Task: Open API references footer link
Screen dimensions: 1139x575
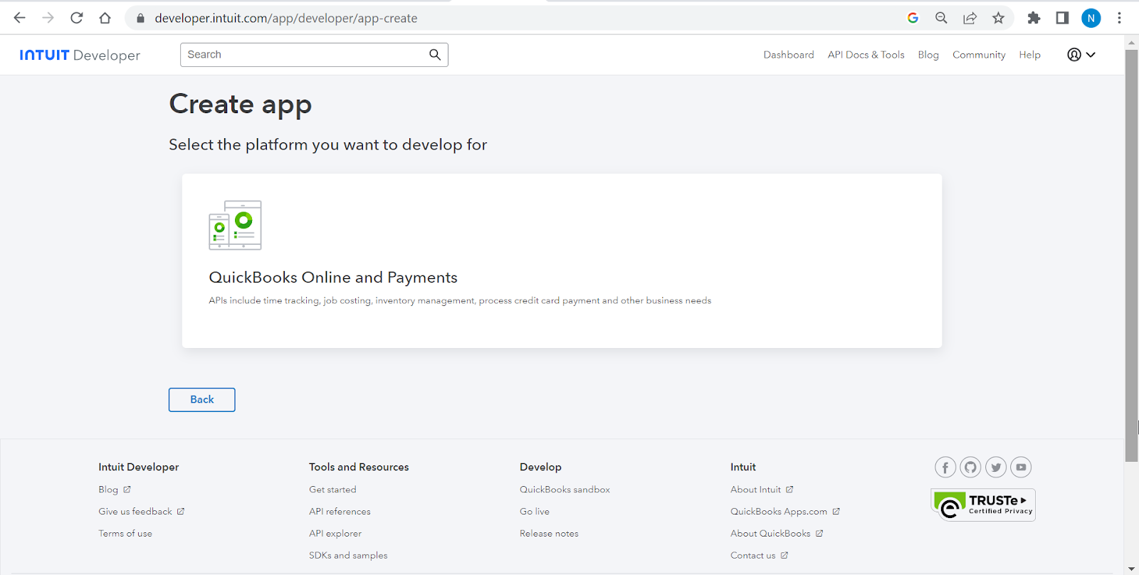Action: click(340, 512)
